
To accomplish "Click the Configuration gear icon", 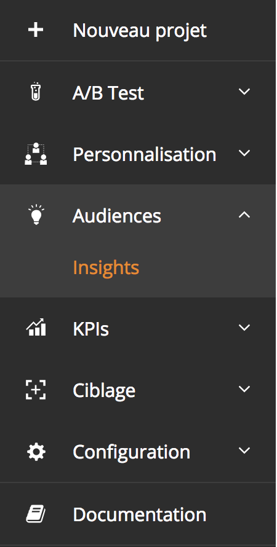I will pos(36,452).
